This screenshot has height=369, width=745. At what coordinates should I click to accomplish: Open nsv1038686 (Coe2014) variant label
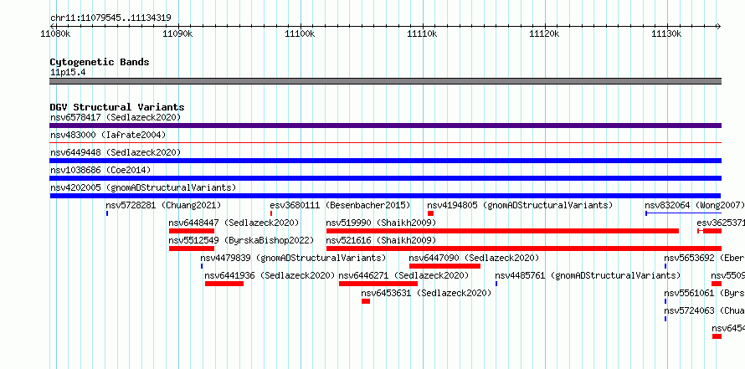pyautogui.click(x=100, y=170)
